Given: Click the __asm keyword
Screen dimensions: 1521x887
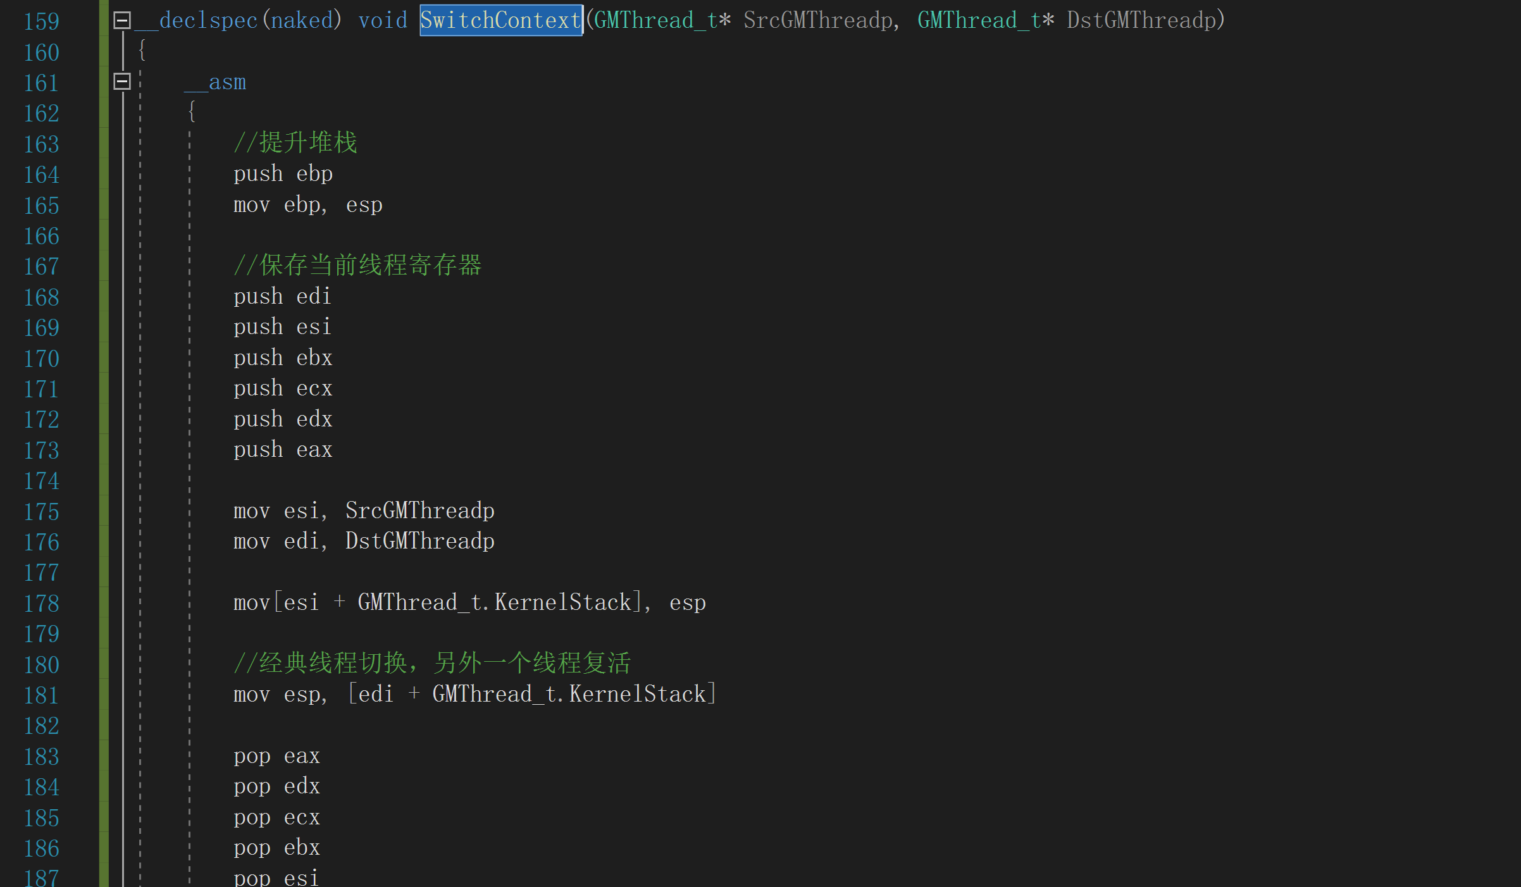Looking at the screenshot, I should pyautogui.click(x=215, y=82).
